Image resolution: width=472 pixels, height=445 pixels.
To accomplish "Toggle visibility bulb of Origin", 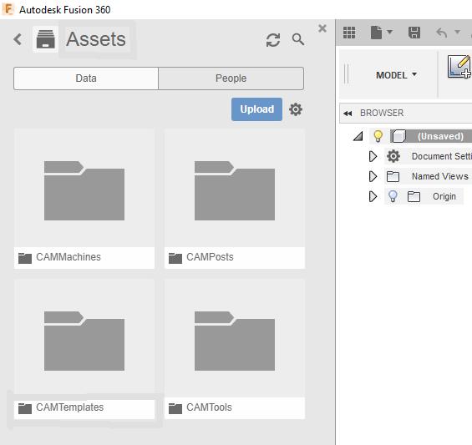I will pyautogui.click(x=393, y=196).
